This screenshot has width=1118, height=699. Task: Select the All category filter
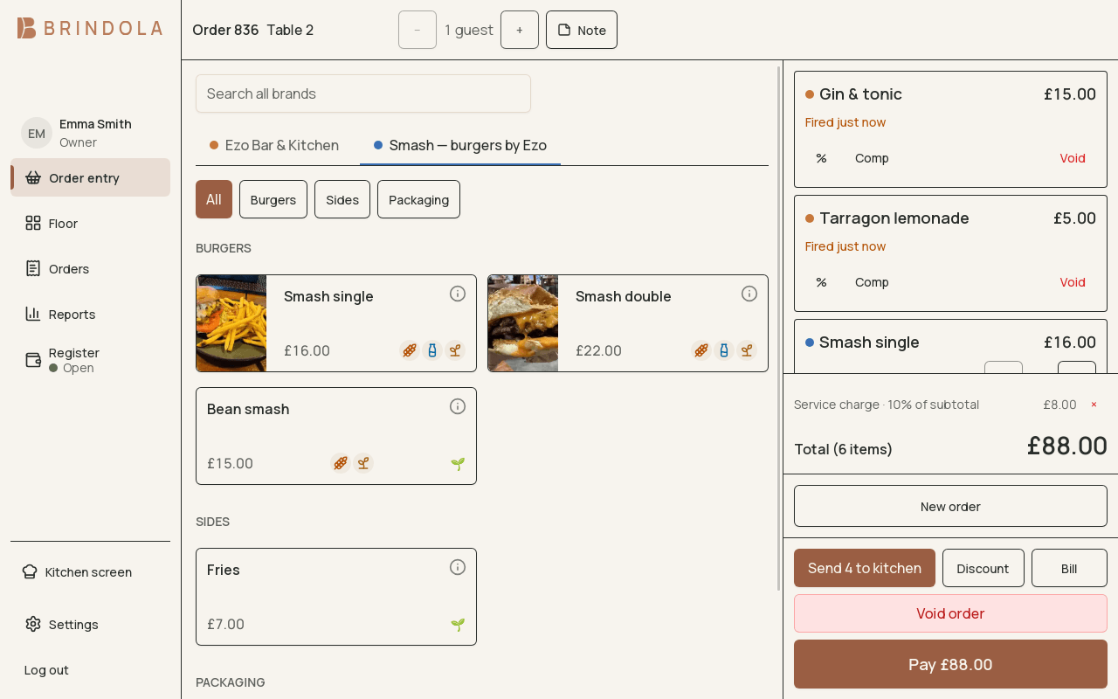(x=214, y=199)
